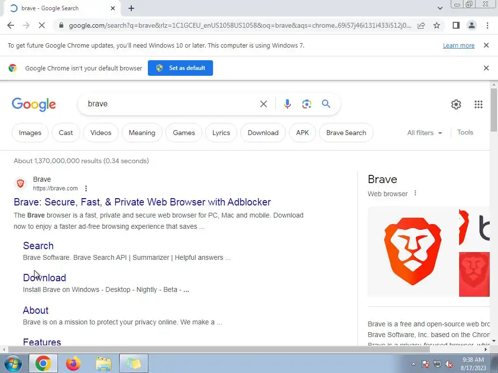The width and height of the screenshot is (498, 373).
Task: Open the Chrome side panel
Action: coord(456,25)
